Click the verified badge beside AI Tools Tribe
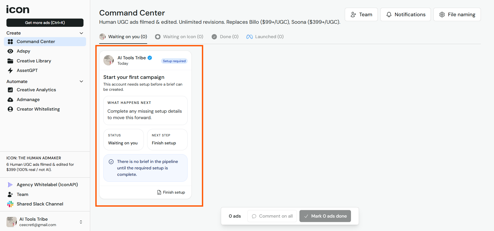Screen dimensions: 494x231 coord(150,58)
